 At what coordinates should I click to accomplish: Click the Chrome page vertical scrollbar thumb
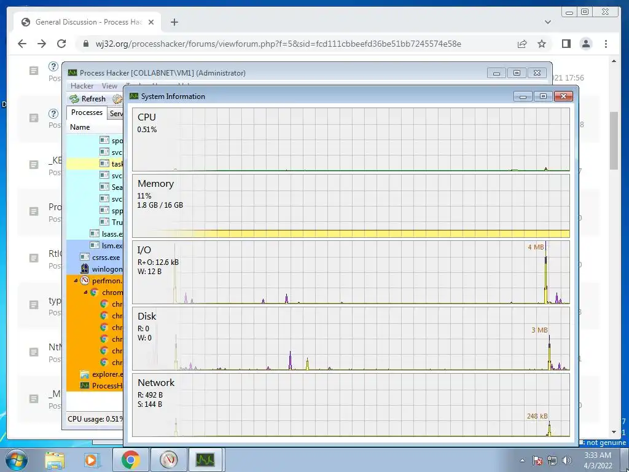point(614,141)
